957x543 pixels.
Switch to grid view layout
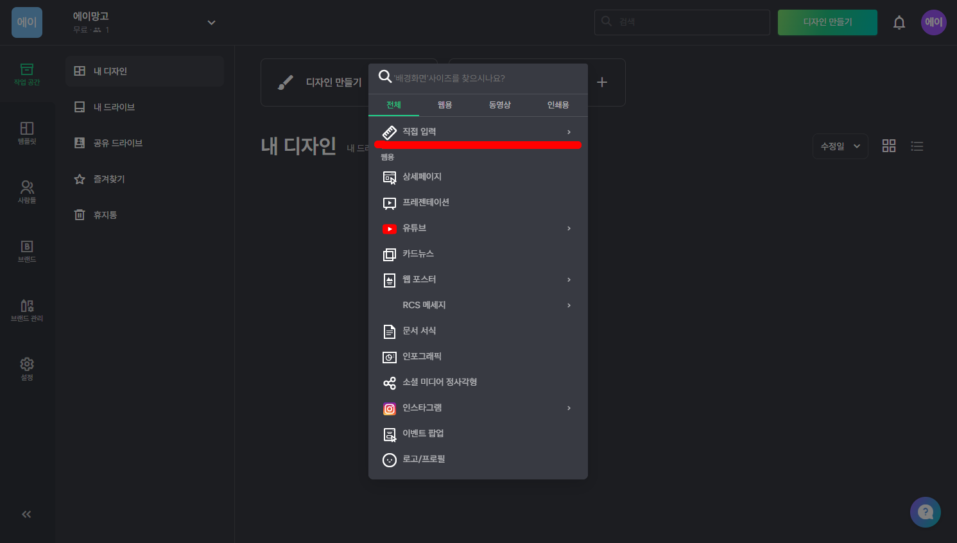[x=888, y=146]
